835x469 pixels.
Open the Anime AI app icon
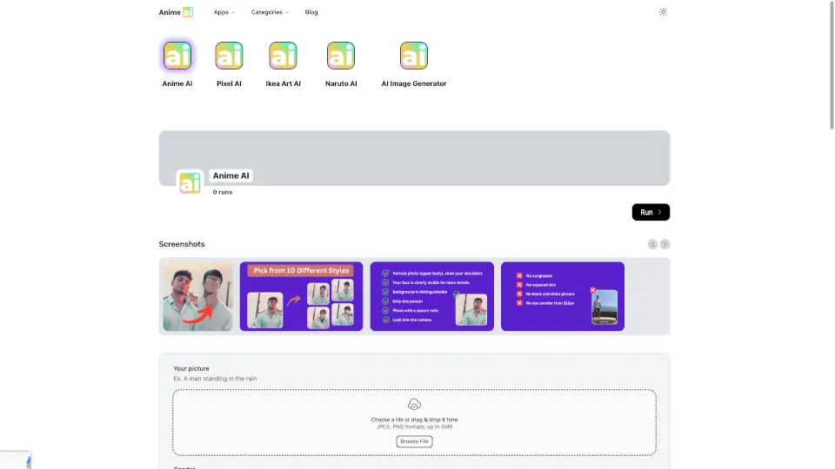[x=177, y=56]
